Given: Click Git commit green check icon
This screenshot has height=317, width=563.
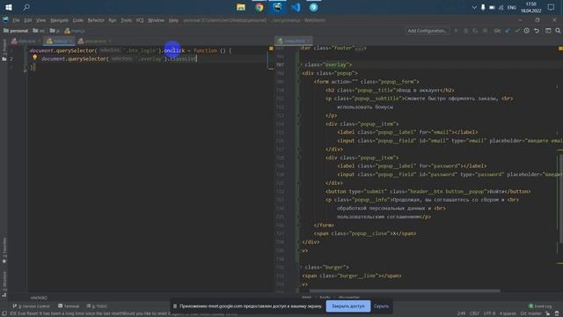Looking at the screenshot, I should click(x=517, y=31).
